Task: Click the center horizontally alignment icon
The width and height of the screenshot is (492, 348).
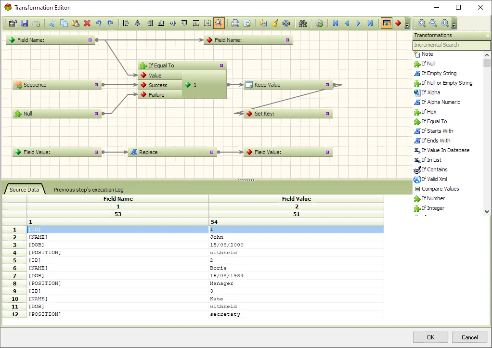Action: [x=138, y=23]
